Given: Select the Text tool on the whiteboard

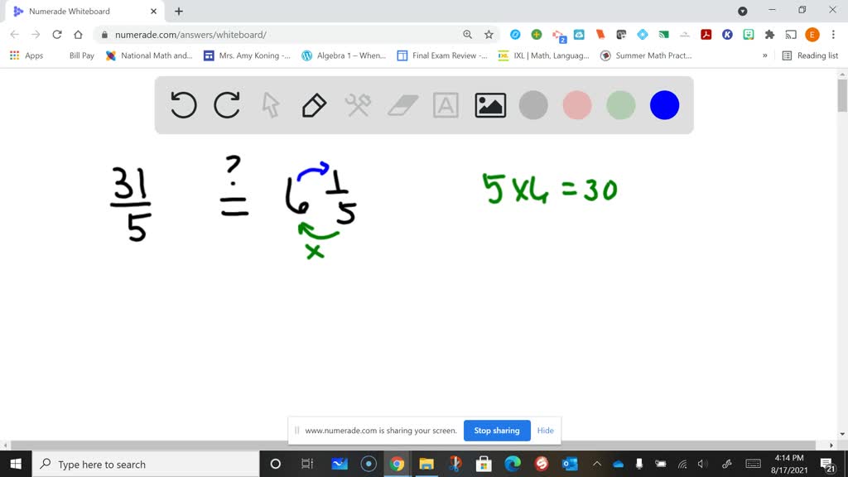Looking at the screenshot, I should click(x=446, y=105).
